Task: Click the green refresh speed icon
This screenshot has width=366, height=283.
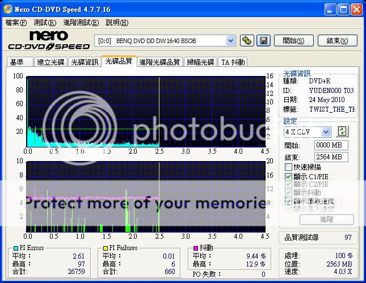Action: (342, 131)
